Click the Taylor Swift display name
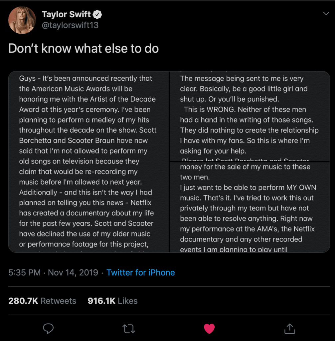Screen dimensions: 335x341 pyautogui.click(x=67, y=14)
